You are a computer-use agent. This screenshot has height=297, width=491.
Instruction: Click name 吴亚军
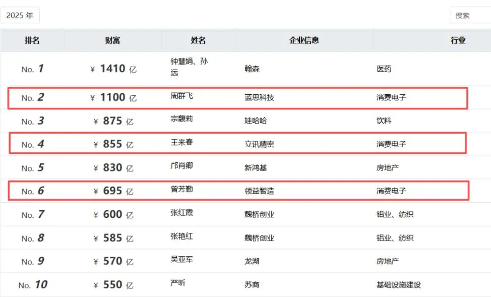coord(181,259)
